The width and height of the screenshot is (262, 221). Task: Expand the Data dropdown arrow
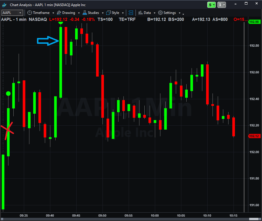tap(155, 13)
